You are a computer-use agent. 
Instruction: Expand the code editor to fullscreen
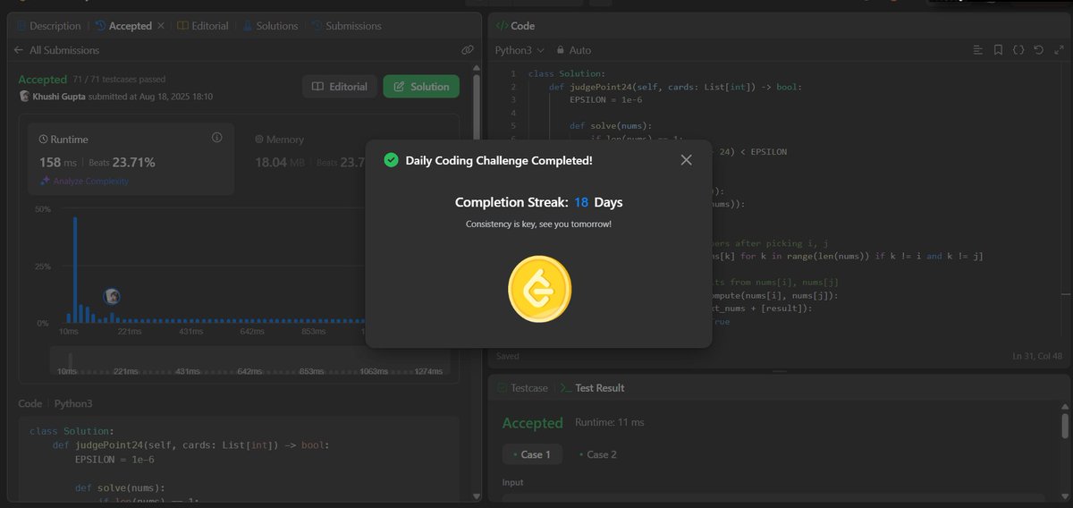pyautogui.click(x=1058, y=51)
